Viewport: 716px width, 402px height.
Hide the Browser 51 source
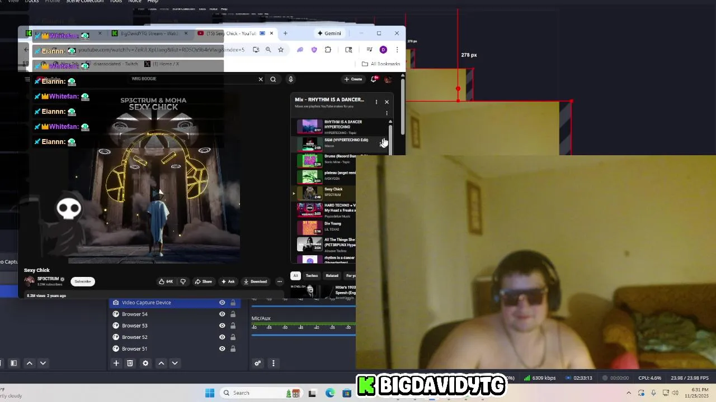[222, 349]
